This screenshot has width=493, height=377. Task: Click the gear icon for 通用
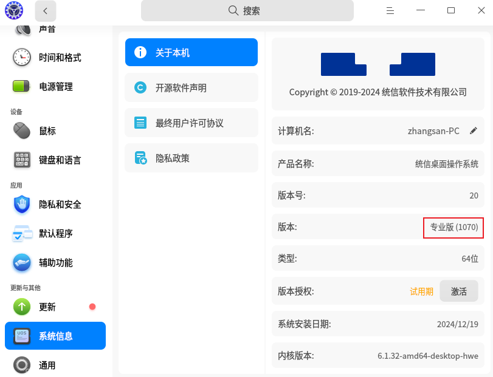pos(22,365)
